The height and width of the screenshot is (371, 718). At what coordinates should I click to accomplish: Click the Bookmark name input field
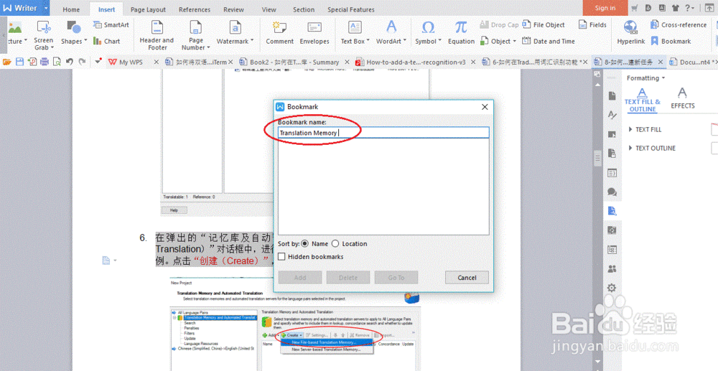pyautogui.click(x=383, y=133)
